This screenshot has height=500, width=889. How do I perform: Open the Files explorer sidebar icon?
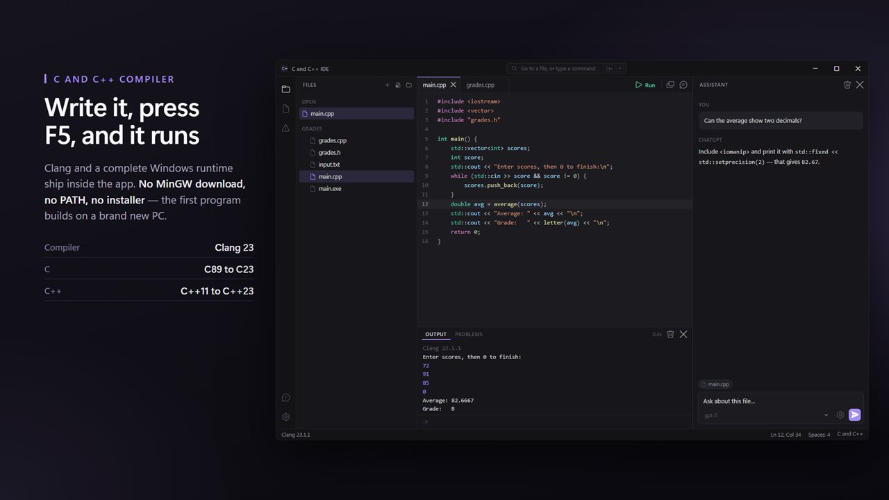pos(285,89)
